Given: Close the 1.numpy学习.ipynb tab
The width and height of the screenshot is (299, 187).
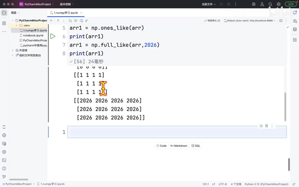Looking at the screenshot, I should click(x=81, y=13).
